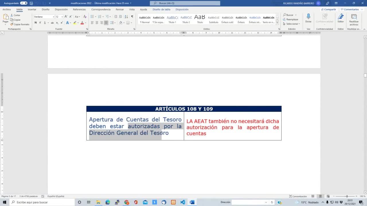This screenshot has height=206, width=367.
Task: Toggle show paragraph marks (¶)
Action: [132, 17]
